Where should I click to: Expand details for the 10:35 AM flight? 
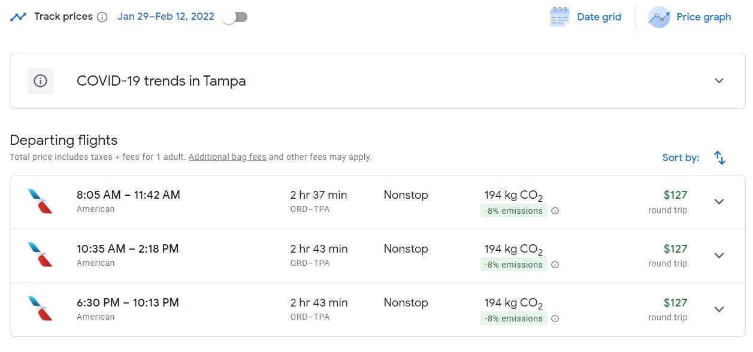pos(719,256)
